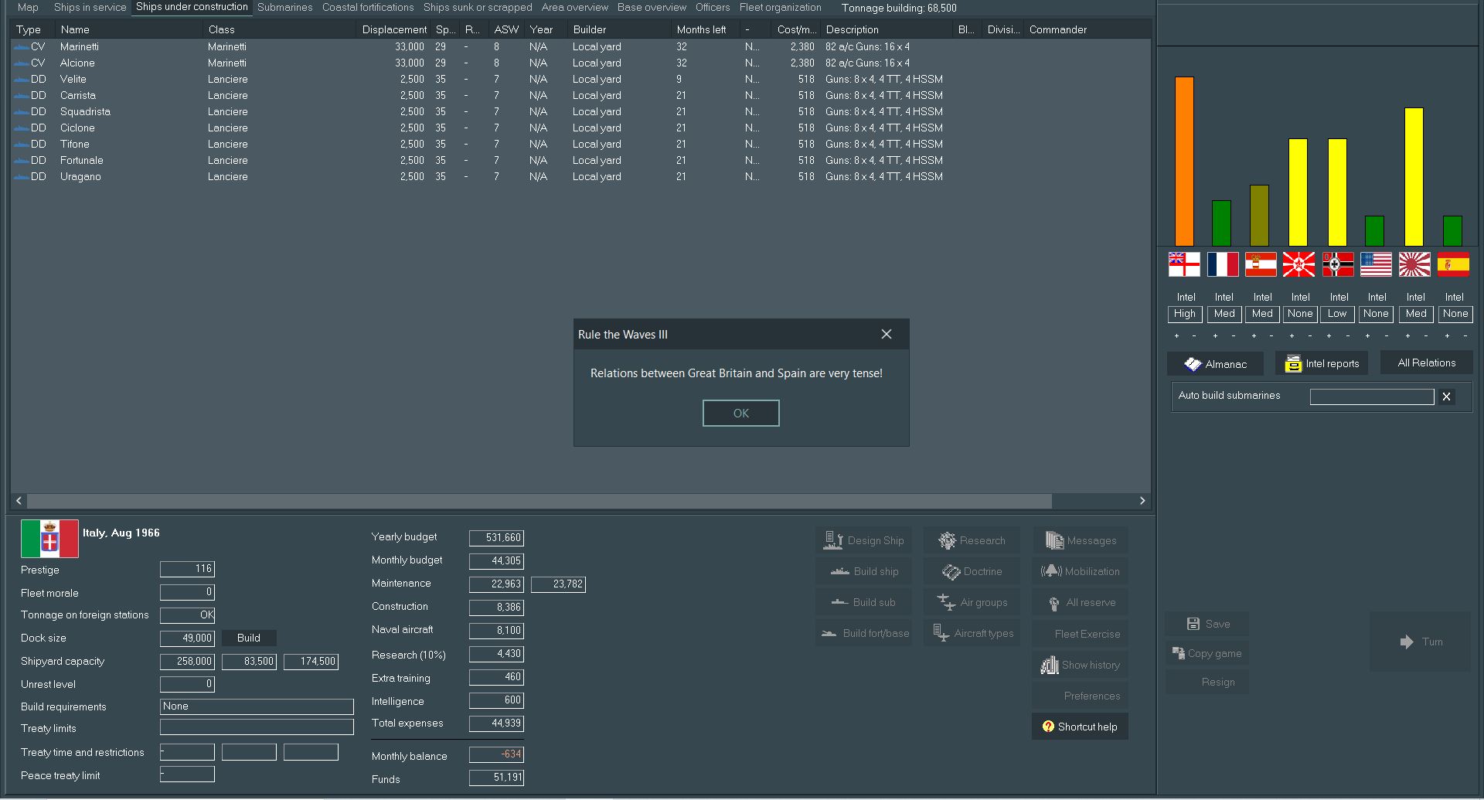Open Shortcut help

point(1080,727)
